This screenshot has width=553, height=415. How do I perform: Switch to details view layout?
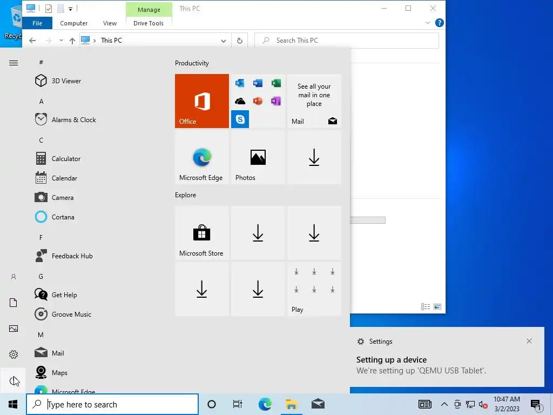click(426, 307)
